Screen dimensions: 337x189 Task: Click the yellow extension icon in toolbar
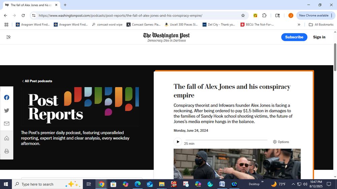point(255,15)
